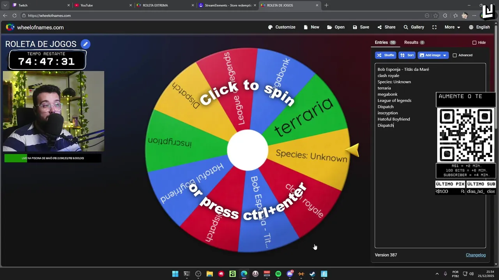Add this page to favorites
The height and width of the screenshot is (280, 499).
tap(435, 16)
